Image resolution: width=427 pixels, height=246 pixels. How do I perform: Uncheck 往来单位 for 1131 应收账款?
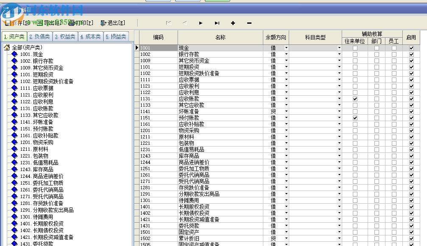click(355, 99)
